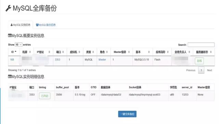Open the Show entries count dropdown

pos(18,45)
